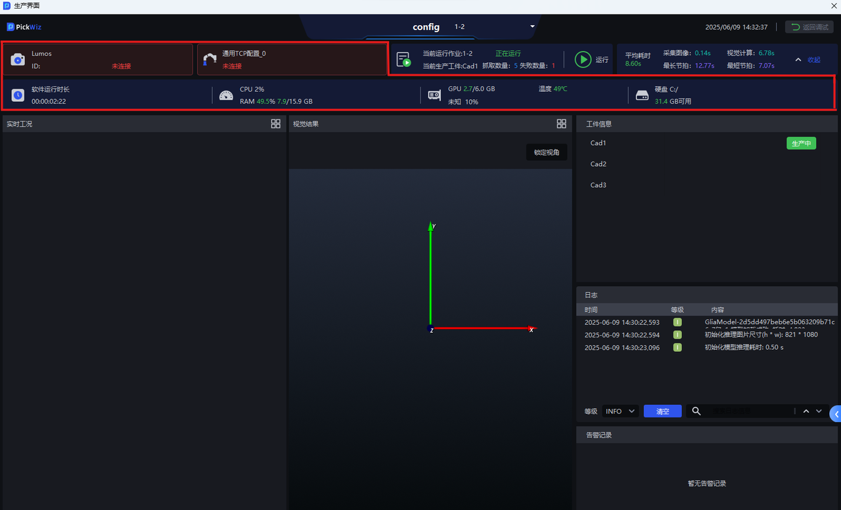Toggle grid layout in 视觉结果 panel
Image resolution: width=841 pixels, height=510 pixels.
(561, 123)
